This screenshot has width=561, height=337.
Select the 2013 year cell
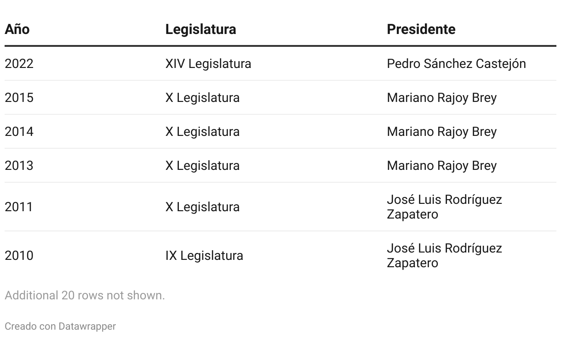pyautogui.click(x=19, y=165)
